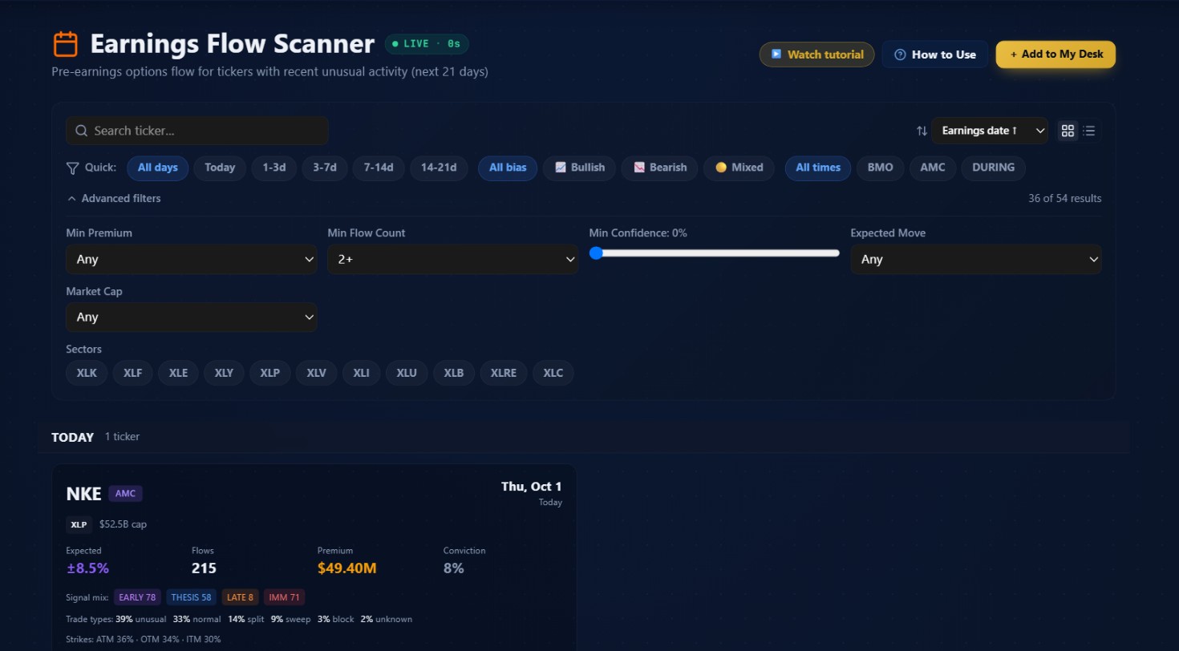Collapse the Advanced filters section
Viewport: 1179px width, 651px height.
[114, 198]
